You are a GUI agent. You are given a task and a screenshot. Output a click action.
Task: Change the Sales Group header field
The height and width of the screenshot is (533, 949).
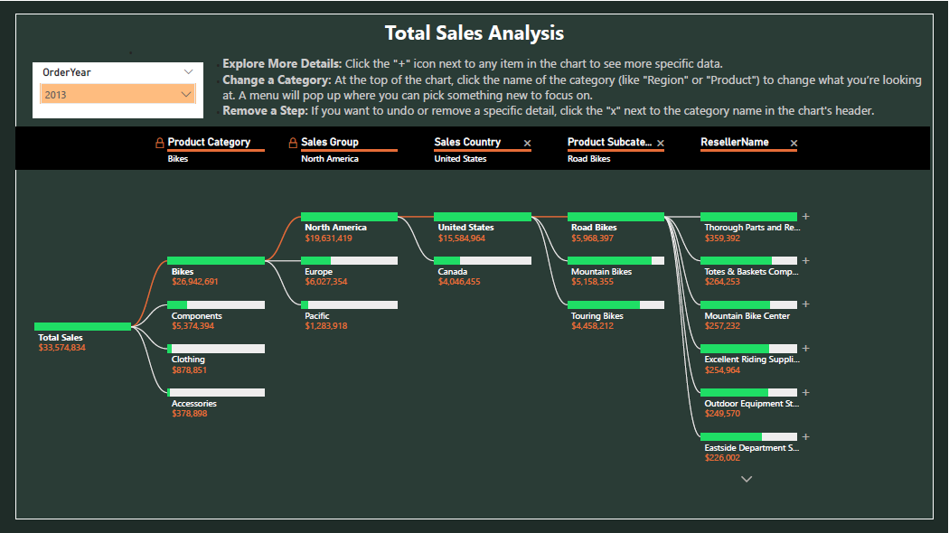coord(330,142)
